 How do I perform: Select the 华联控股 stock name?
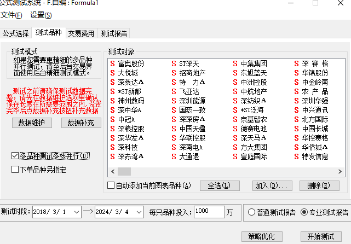[193, 138]
